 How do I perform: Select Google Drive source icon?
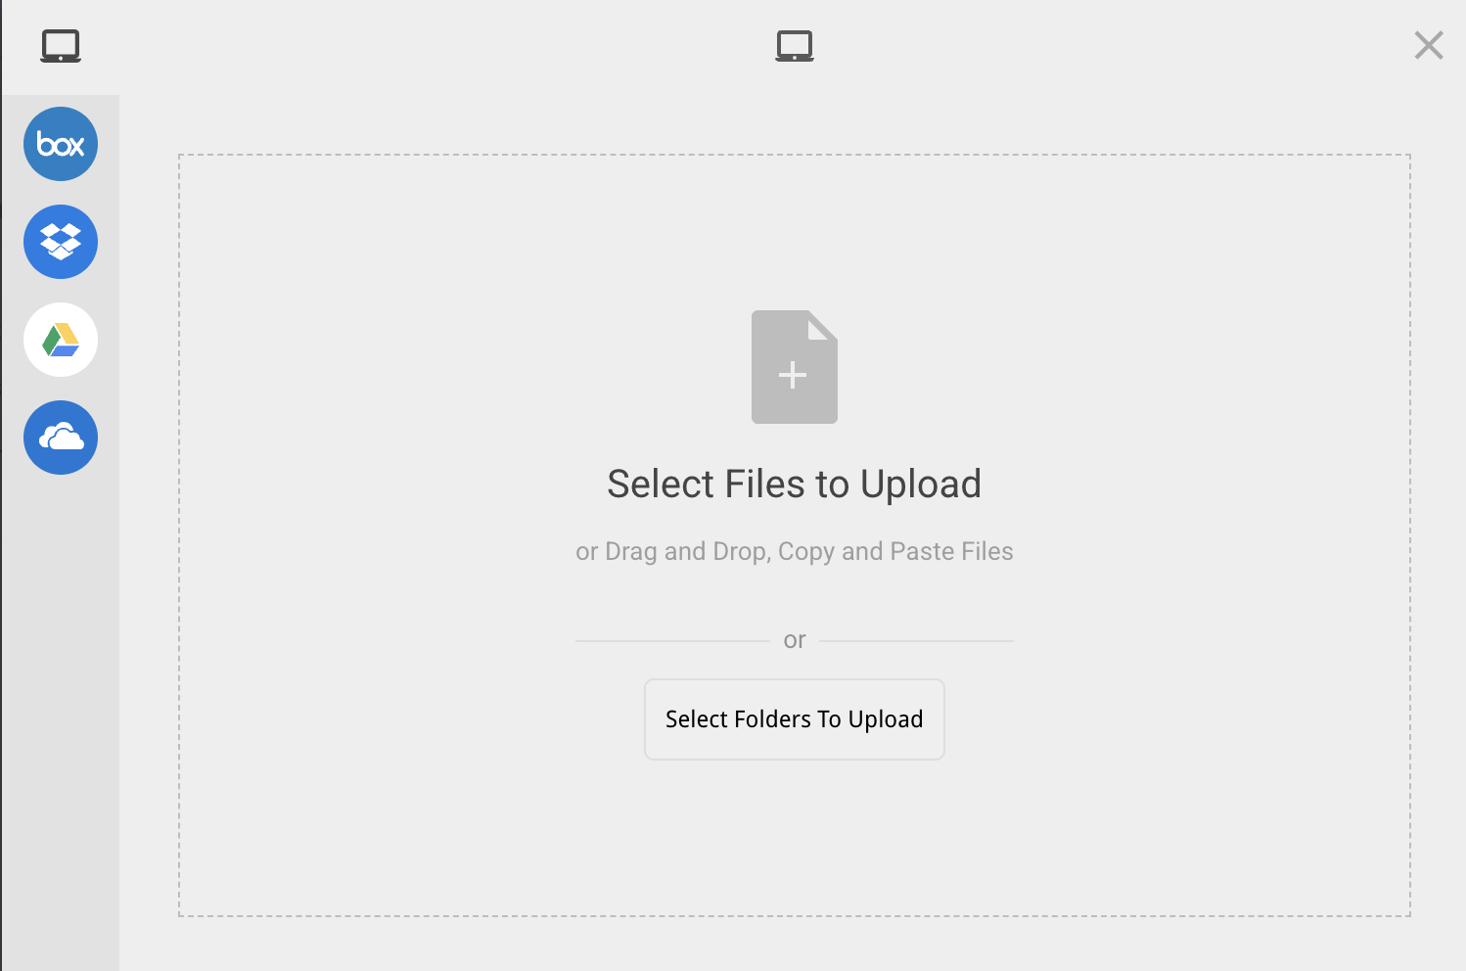[x=61, y=340]
